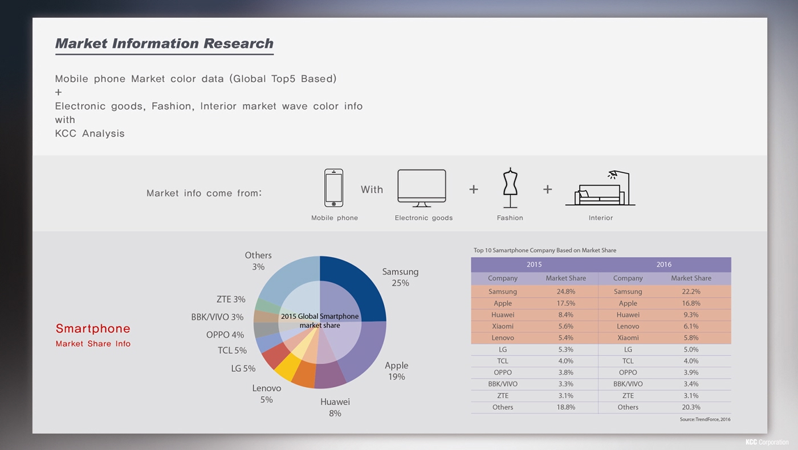Click the "Interior" caption
This screenshot has width=798, height=450.
coord(601,218)
